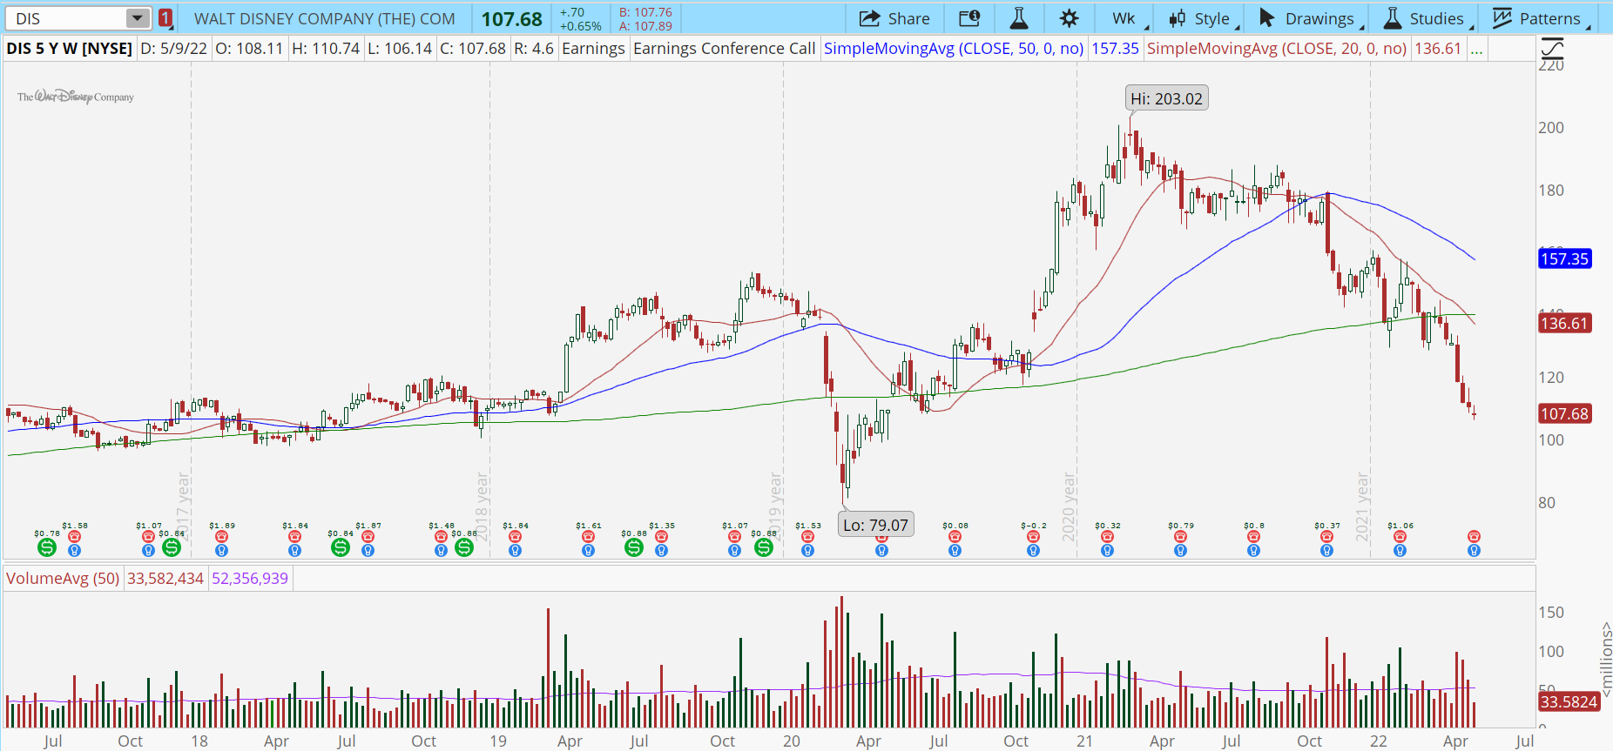Click the lightbulb icon under $1.06 earnings
Screen dimensions: 1613x751
click(1400, 551)
